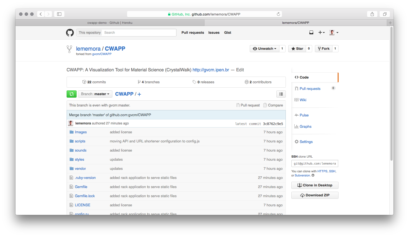Open repository Settings
The height and width of the screenshot is (237, 409).
pyautogui.click(x=304, y=142)
